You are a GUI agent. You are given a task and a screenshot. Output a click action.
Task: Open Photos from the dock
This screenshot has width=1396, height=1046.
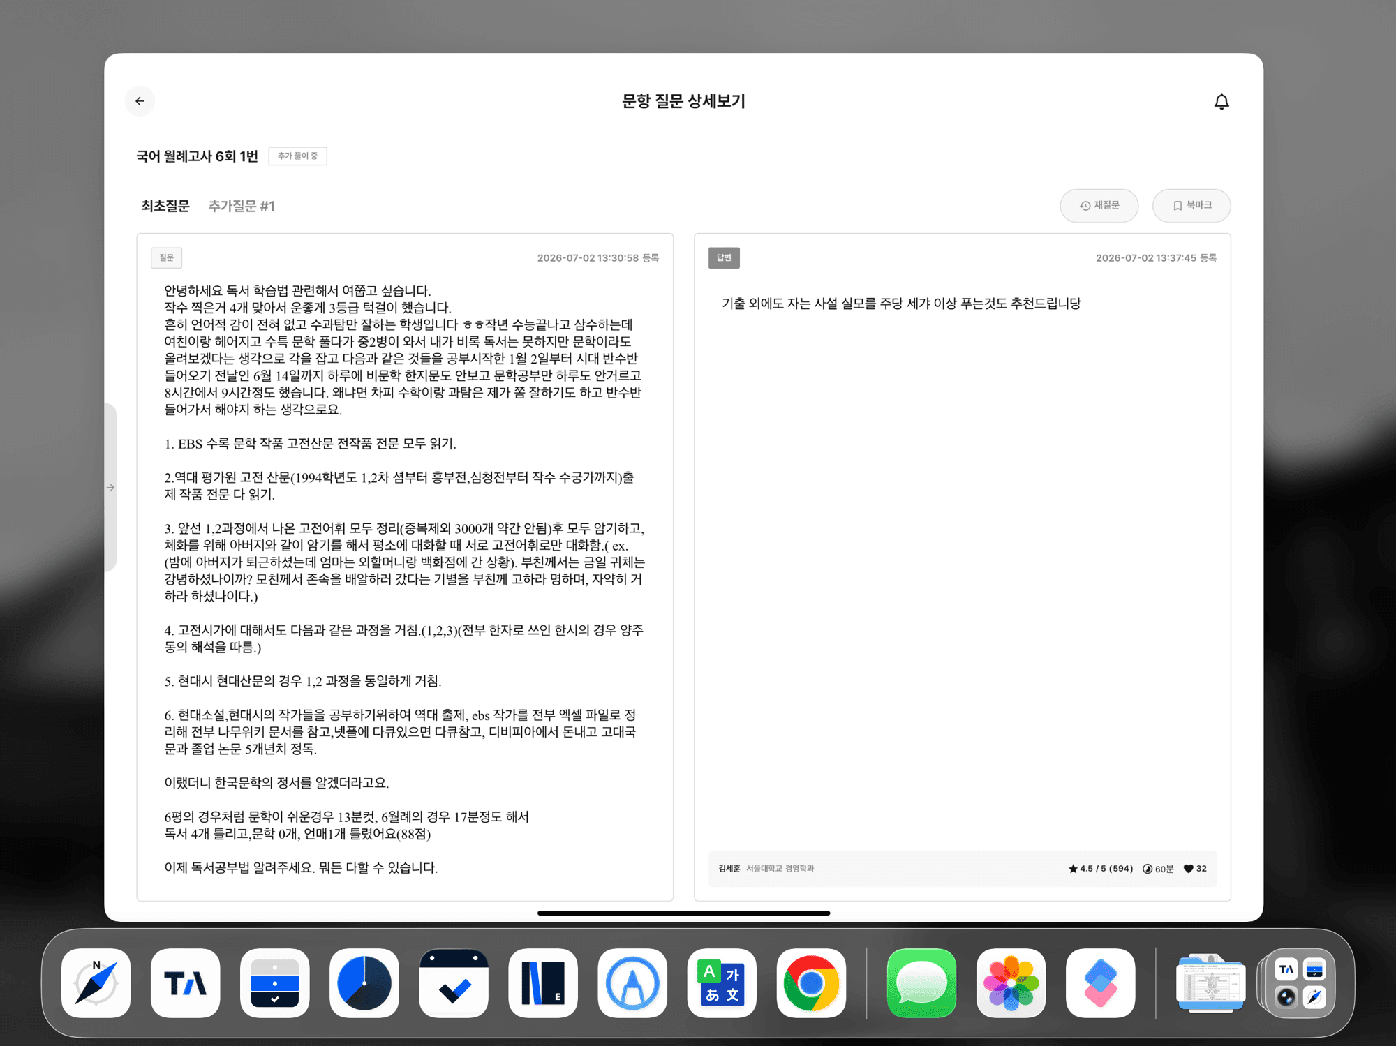click(1011, 983)
